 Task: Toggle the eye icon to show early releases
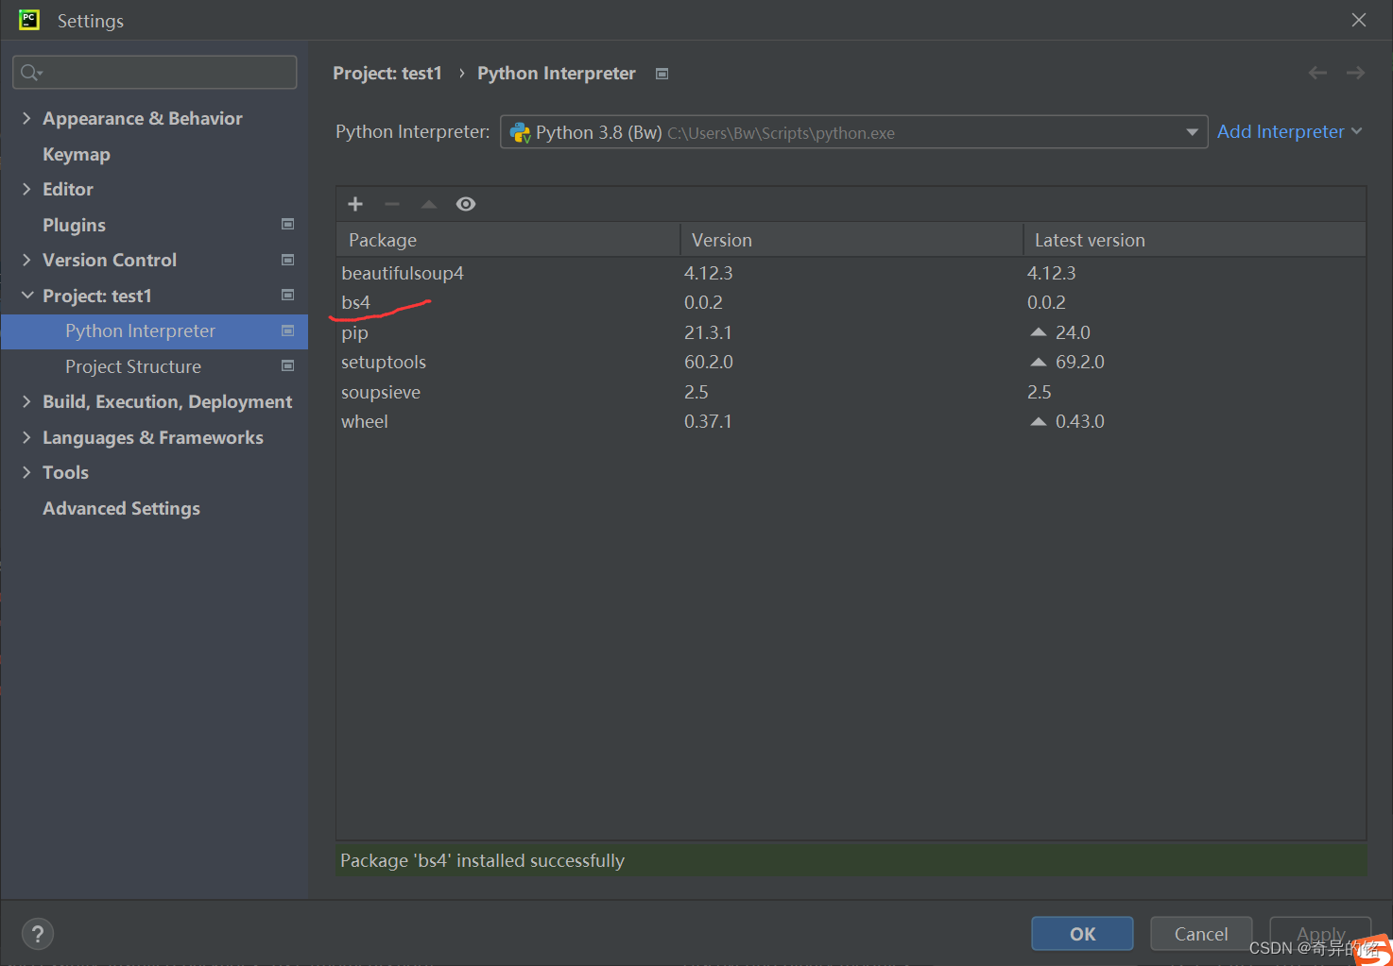(x=465, y=203)
